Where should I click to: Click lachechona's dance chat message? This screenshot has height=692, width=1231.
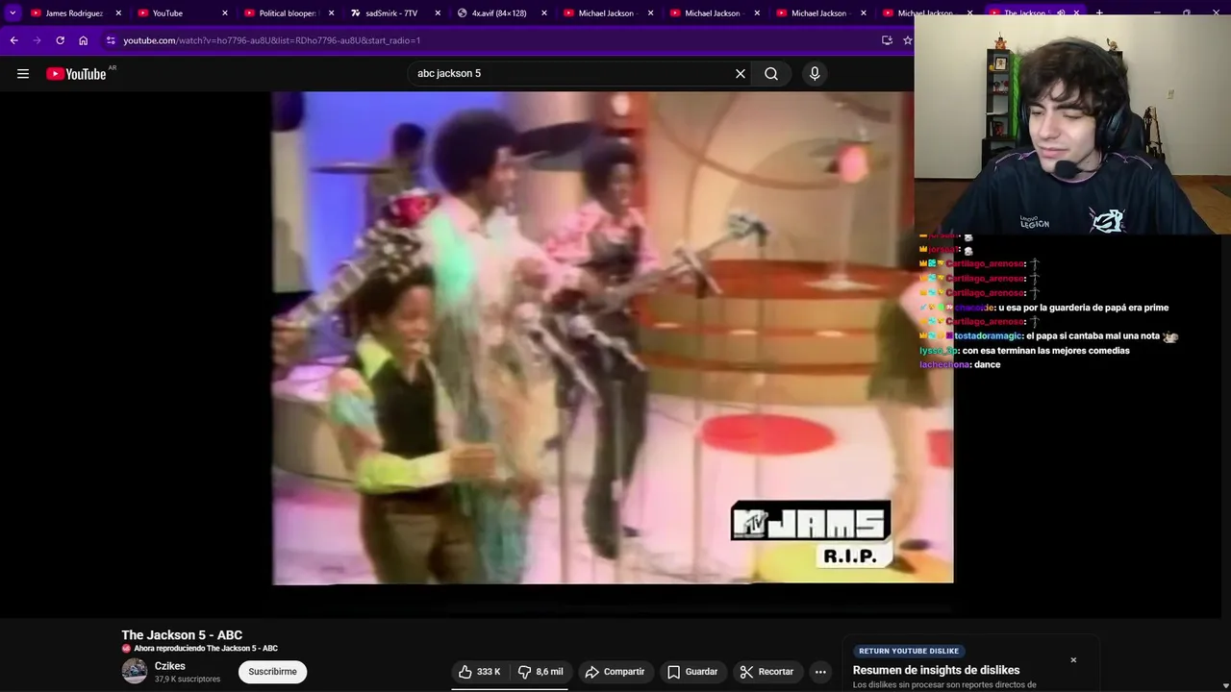click(960, 365)
